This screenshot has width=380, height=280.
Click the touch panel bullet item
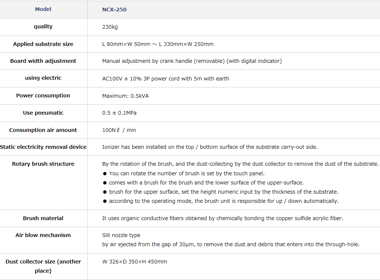(184, 173)
